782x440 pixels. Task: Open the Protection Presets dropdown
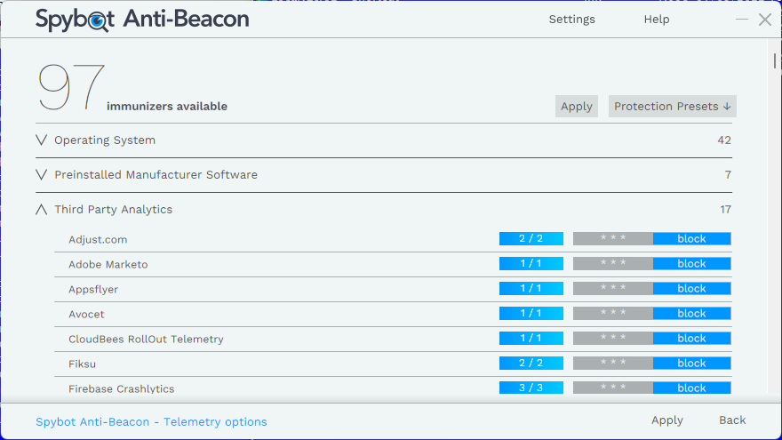pyautogui.click(x=673, y=107)
